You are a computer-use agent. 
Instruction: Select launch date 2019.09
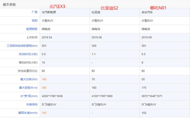(147, 37)
